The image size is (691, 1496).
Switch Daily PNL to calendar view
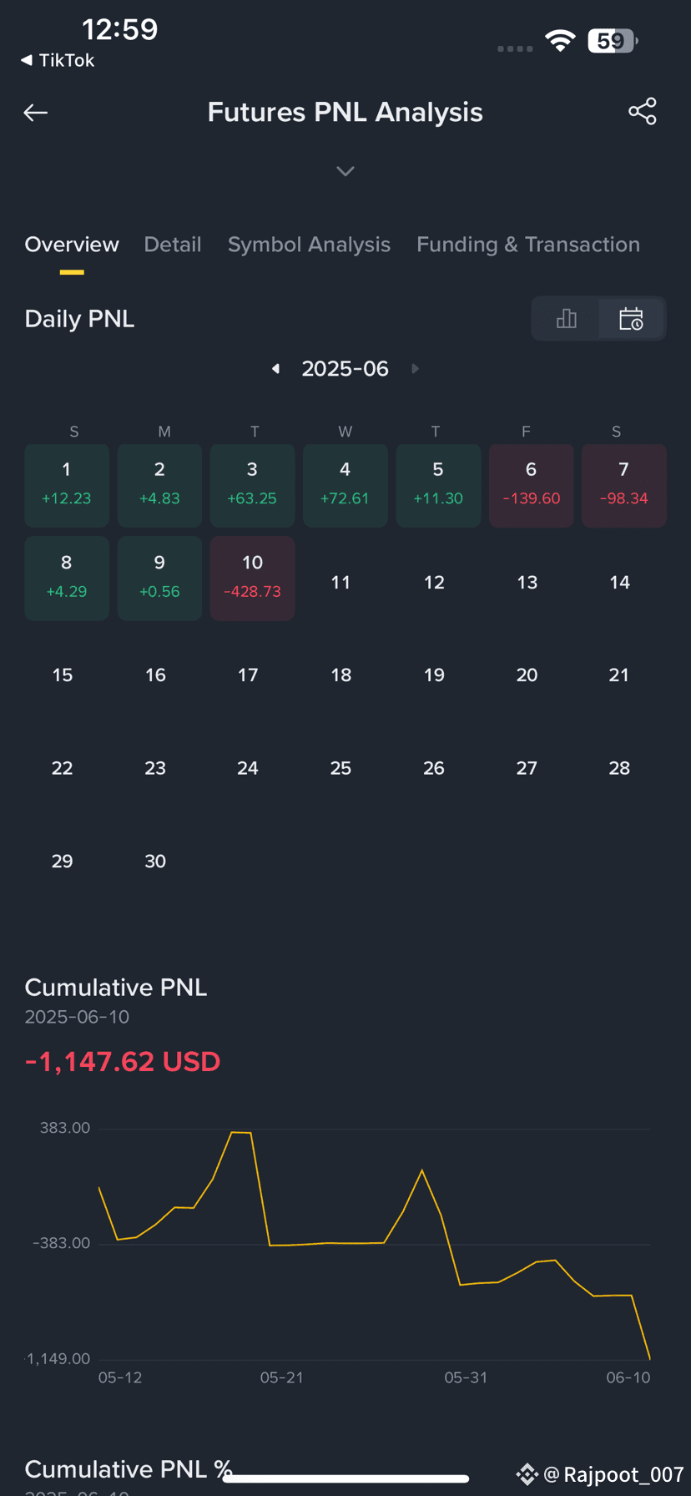[x=631, y=318]
